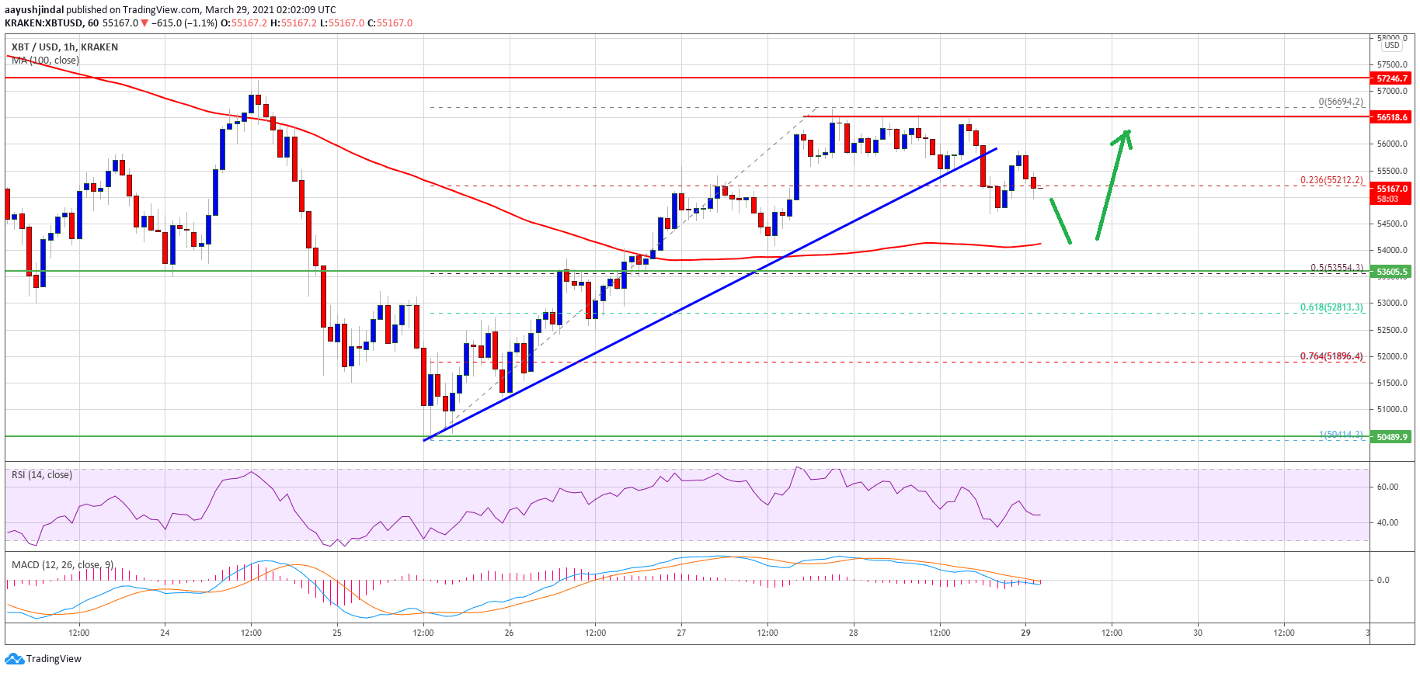Click the date 29 marker on time axis
This screenshot has width=1420, height=673.
(x=1025, y=633)
